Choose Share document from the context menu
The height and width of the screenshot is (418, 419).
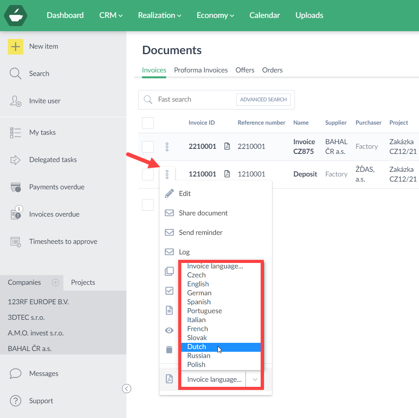(x=203, y=213)
